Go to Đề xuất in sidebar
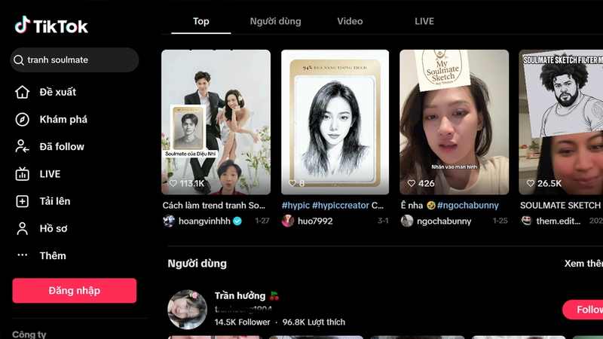Screen dimensions: 603x339 [58, 92]
